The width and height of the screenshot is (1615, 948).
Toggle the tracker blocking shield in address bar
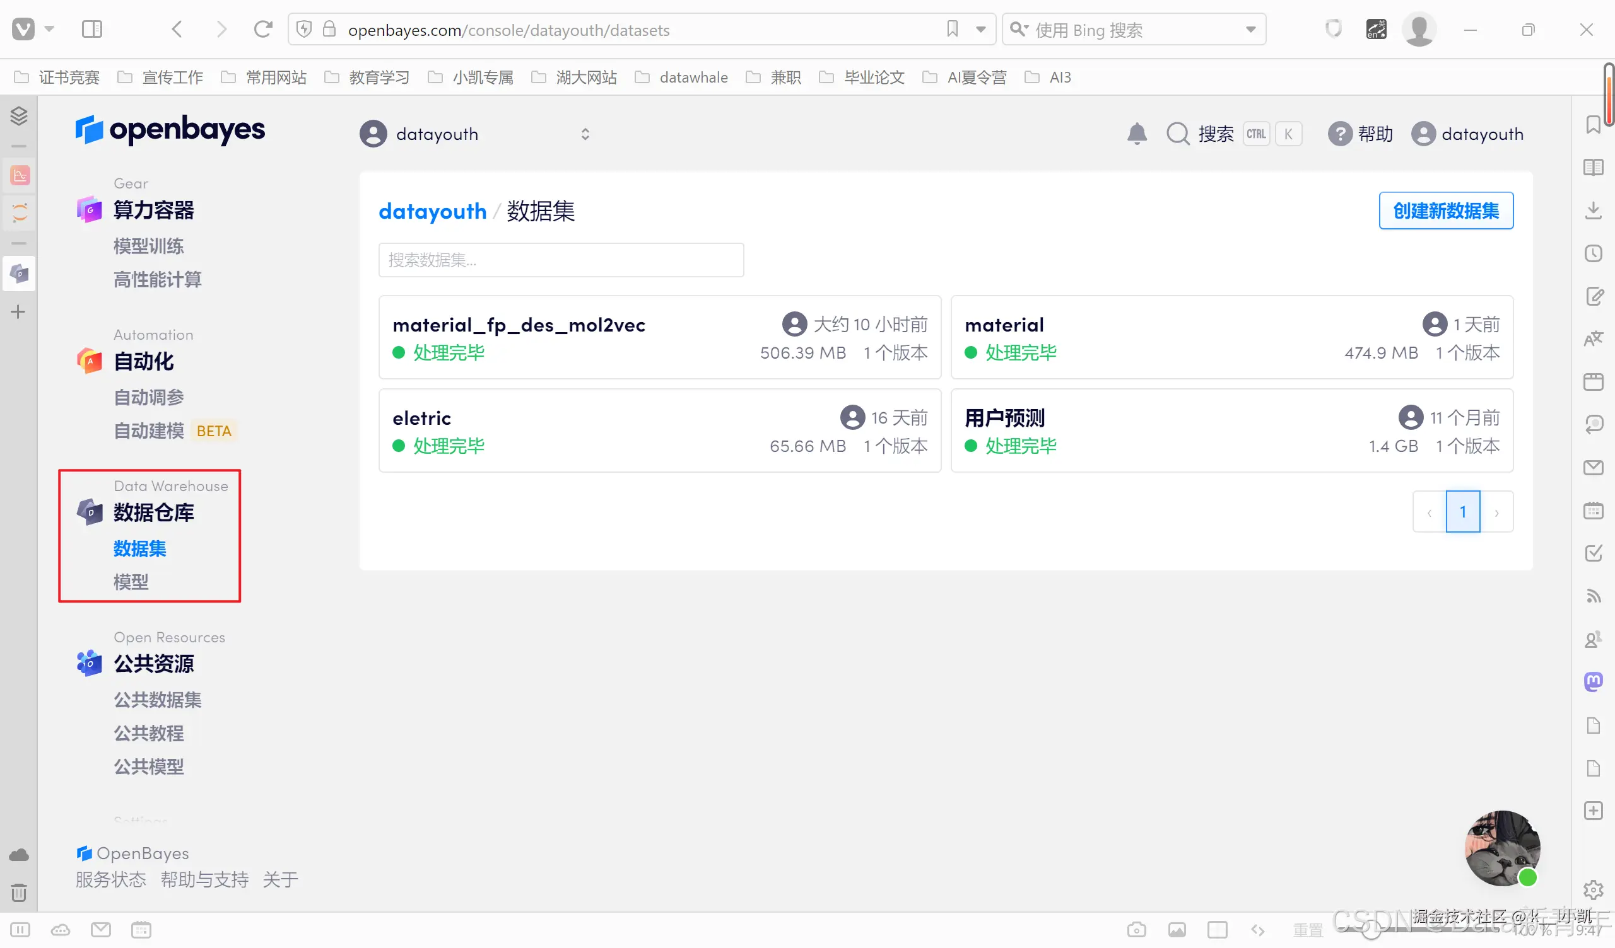coord(305,30)
